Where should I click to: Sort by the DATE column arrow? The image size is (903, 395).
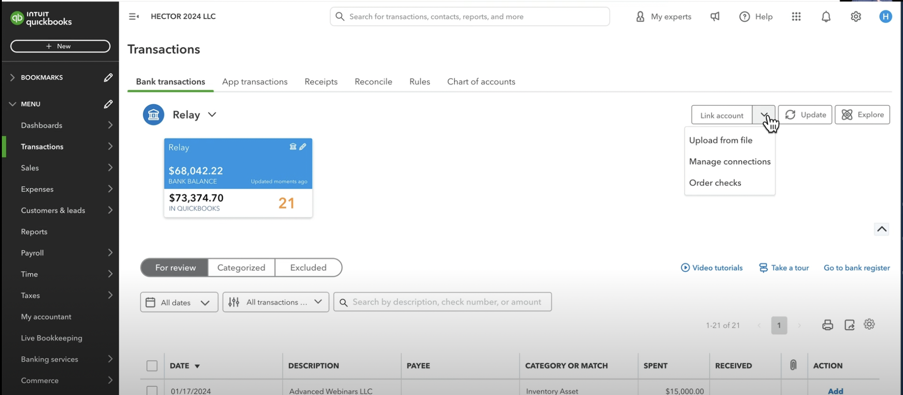pos(197,366)
